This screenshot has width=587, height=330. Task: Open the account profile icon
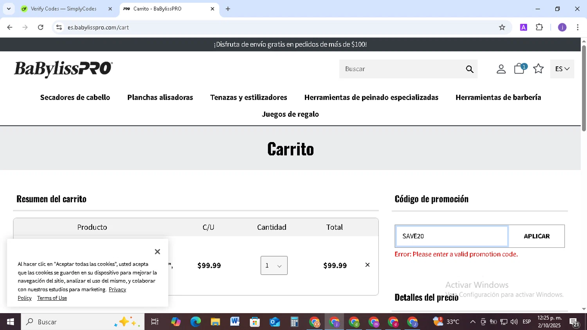pyautogui.click(x=501, y=69)
